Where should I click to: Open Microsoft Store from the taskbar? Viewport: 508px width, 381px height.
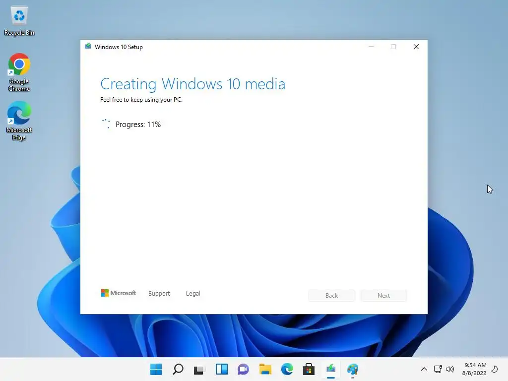pyautogui.click(x=309, y=369)
